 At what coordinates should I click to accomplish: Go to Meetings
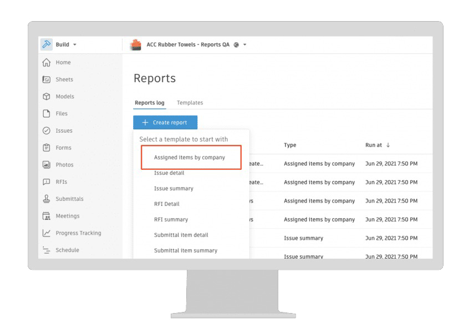pyautogui.click(x=68, y=216)
